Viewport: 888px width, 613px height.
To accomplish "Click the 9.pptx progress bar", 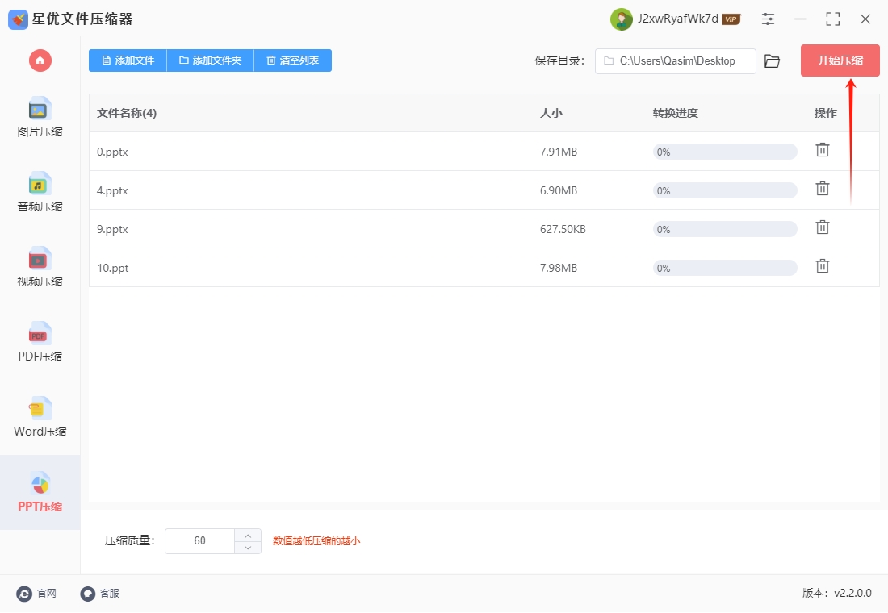I will pyautogui.click(x=725, y=229).
